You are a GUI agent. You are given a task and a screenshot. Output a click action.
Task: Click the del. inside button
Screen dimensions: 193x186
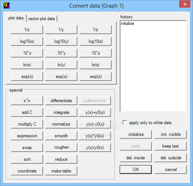click(136, 158)
